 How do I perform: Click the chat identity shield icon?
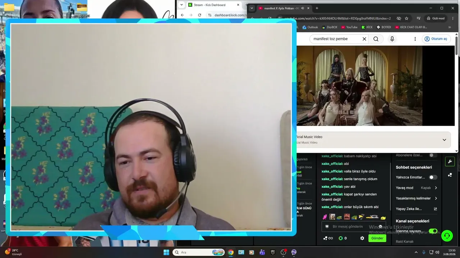327,226
